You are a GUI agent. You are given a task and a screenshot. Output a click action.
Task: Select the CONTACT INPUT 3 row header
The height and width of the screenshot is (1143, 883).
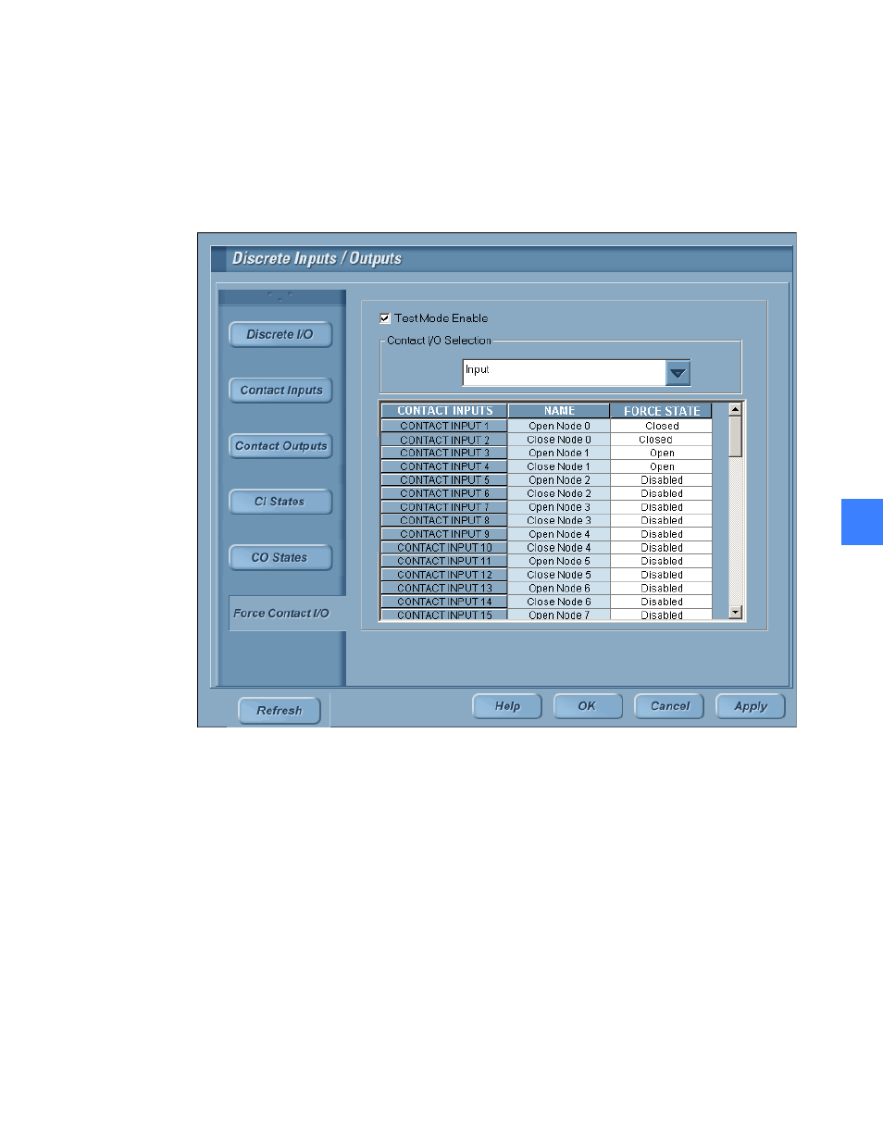tap(444, 453)
